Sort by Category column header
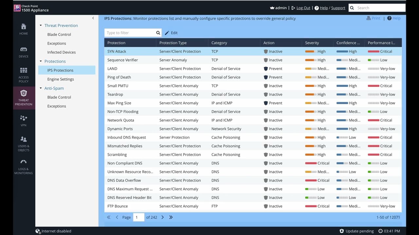 point(234,43)
